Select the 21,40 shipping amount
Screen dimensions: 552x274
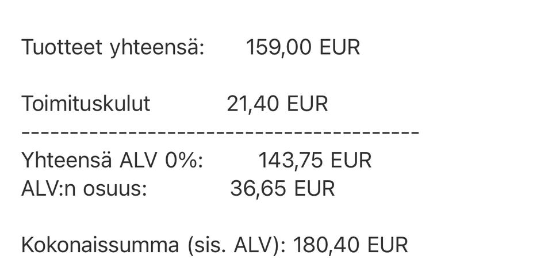pos(253,104)
